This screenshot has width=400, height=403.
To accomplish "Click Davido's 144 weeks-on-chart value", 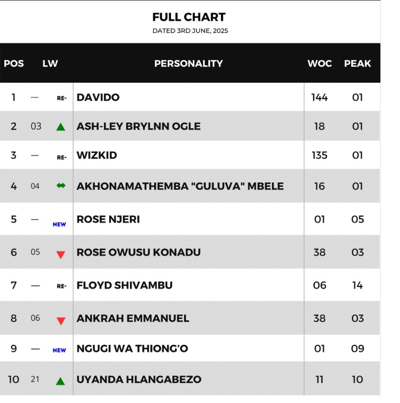I will (319, 97).
